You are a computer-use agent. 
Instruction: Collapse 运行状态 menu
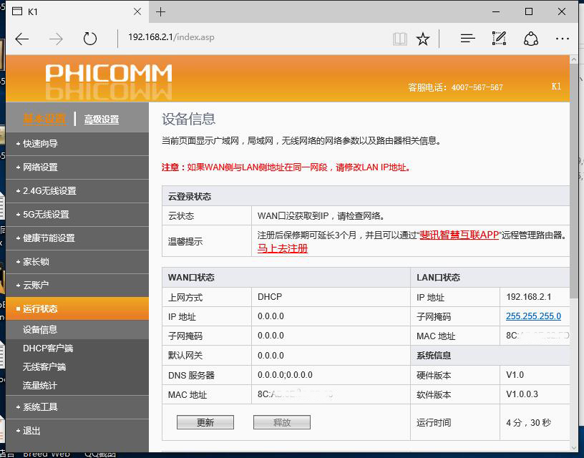[x=77, y=308]
